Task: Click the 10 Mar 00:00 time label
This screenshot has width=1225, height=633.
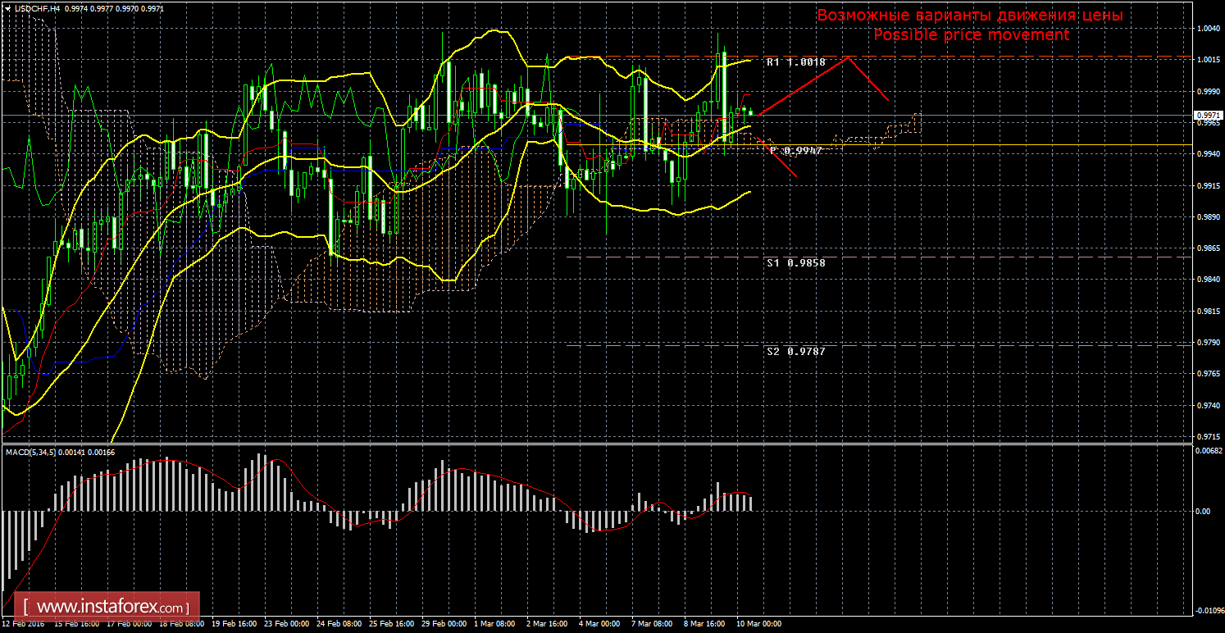Action: tap(758, 624)
